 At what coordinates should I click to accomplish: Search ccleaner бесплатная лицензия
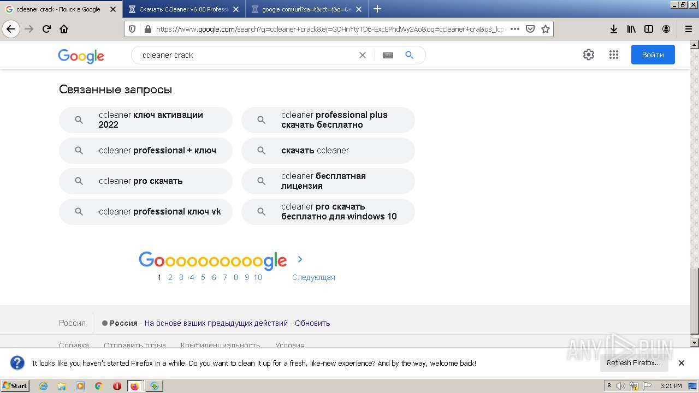328,181
